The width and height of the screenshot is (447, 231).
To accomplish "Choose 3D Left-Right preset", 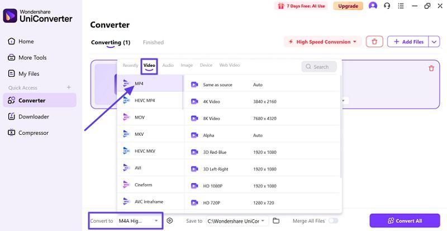I will (x=262, y=169).
